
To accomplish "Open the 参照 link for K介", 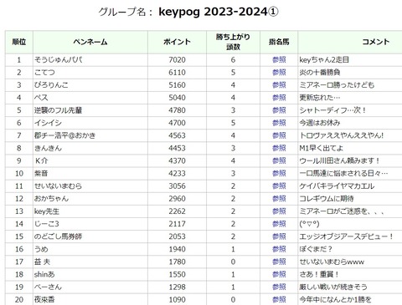I will 279,160.
